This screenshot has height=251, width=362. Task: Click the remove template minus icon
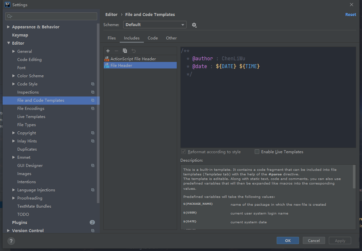[x=116, y=51]
